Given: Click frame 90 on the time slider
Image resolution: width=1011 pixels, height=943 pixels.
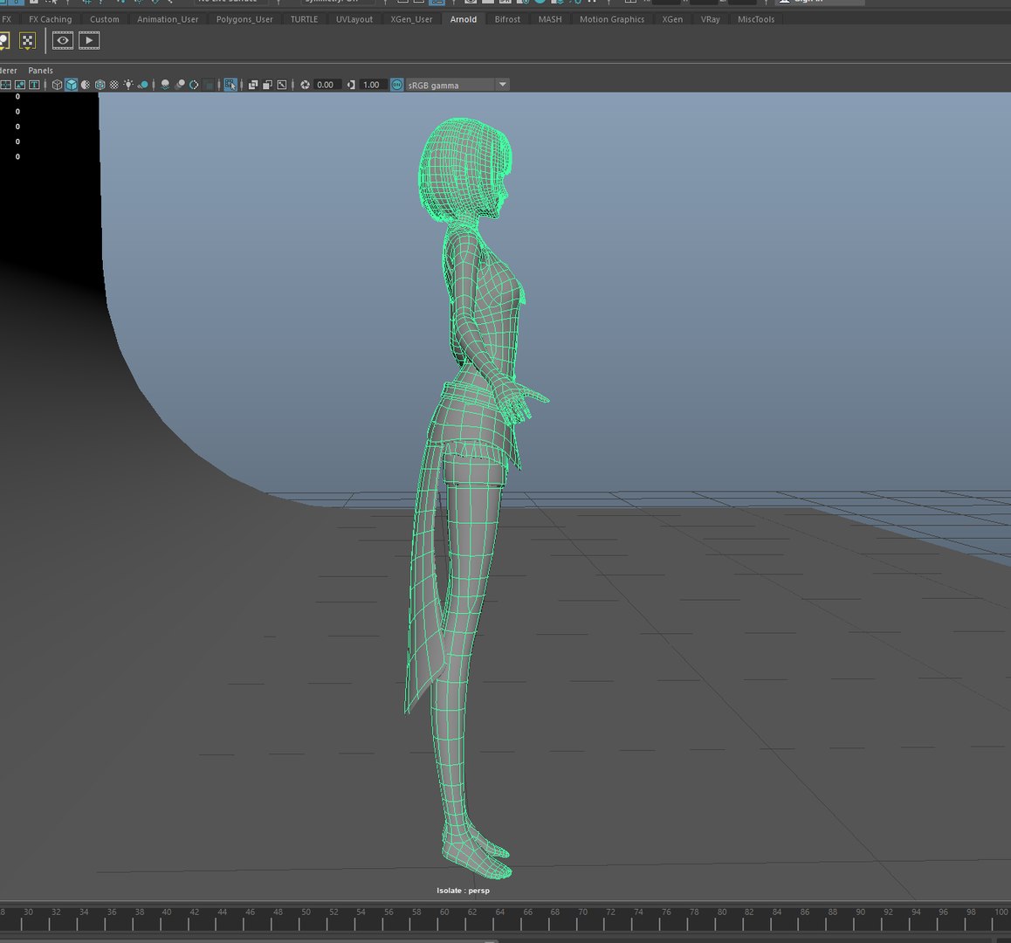Looking at the screenshot, I should tap(860, 912).
